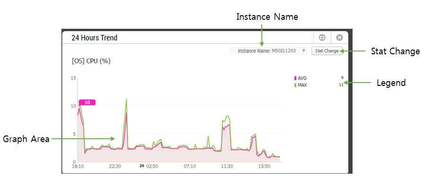Click the Stat Change button

click(327, 51)
